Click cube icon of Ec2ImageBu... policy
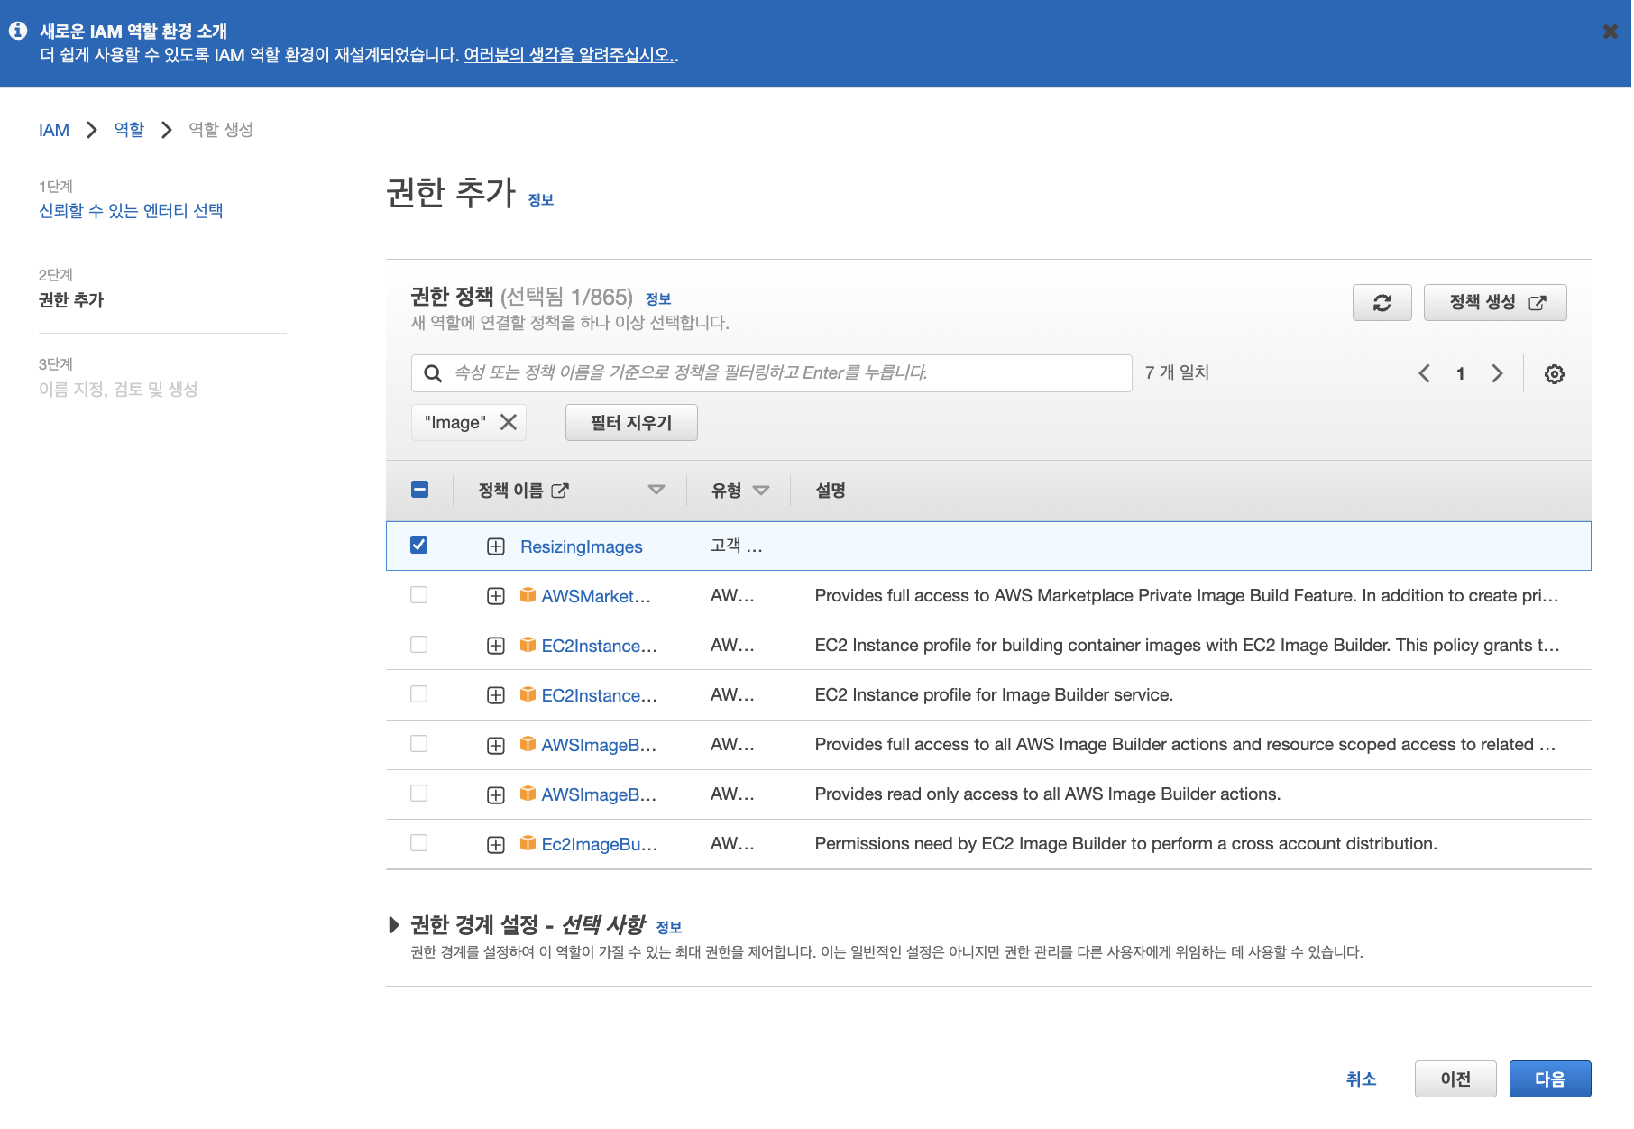The image size is (1634, 1129). click(x=528, y=843)
